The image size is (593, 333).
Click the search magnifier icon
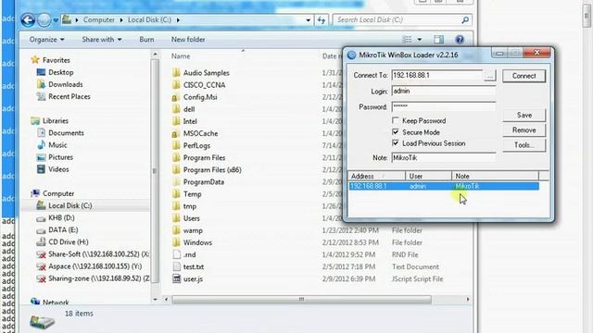point(465,19)
